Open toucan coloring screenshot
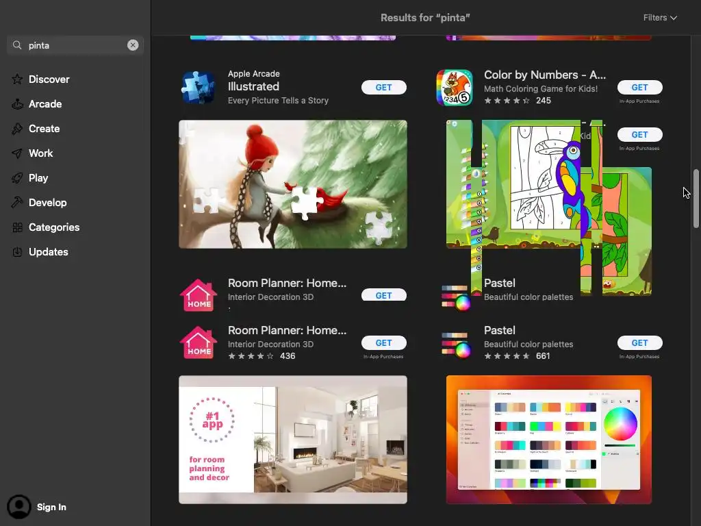The width and height of the screenshot is (701, 526). (x=548, y=207)
